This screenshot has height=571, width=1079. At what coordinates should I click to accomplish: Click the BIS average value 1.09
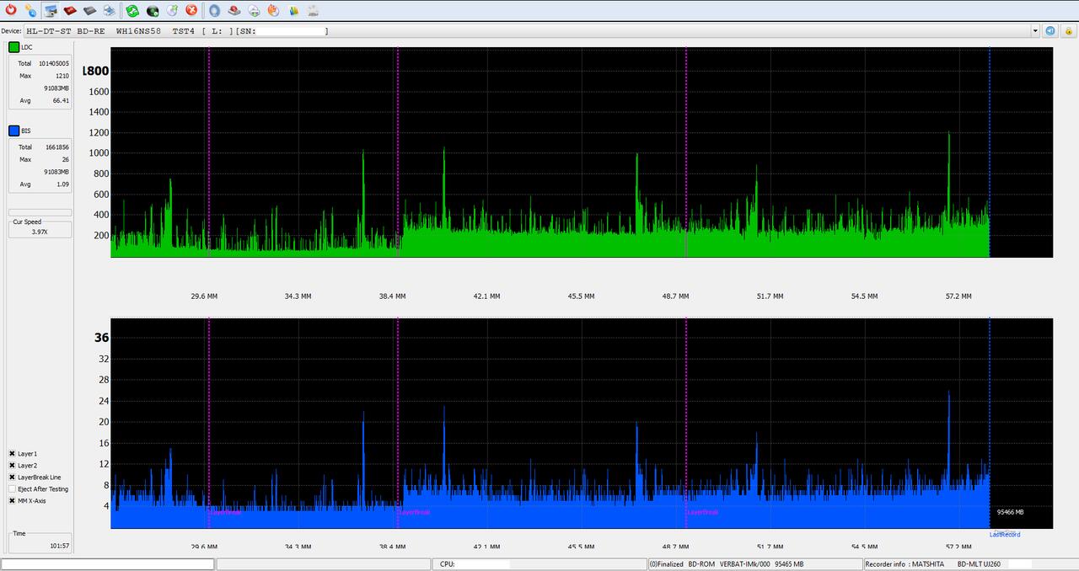pyautogui.click(x=63, y=184)
